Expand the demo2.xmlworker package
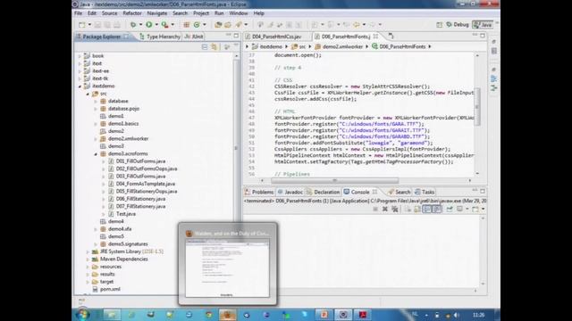 [x=96, y=139]
